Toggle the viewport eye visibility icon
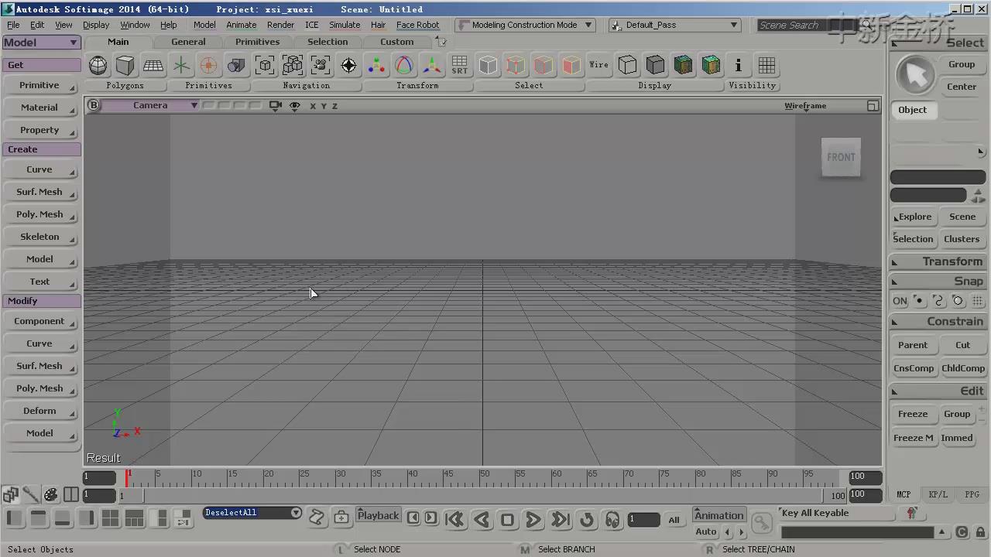991x557 pixels. pos(294,106)
